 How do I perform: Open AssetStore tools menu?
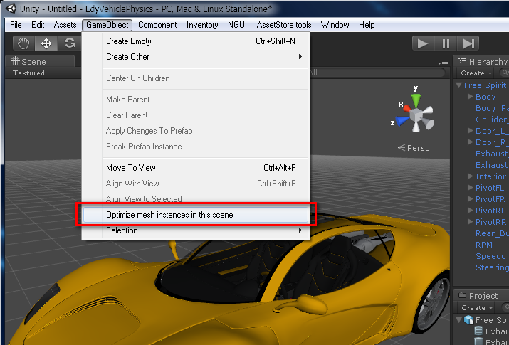(284, 25)
